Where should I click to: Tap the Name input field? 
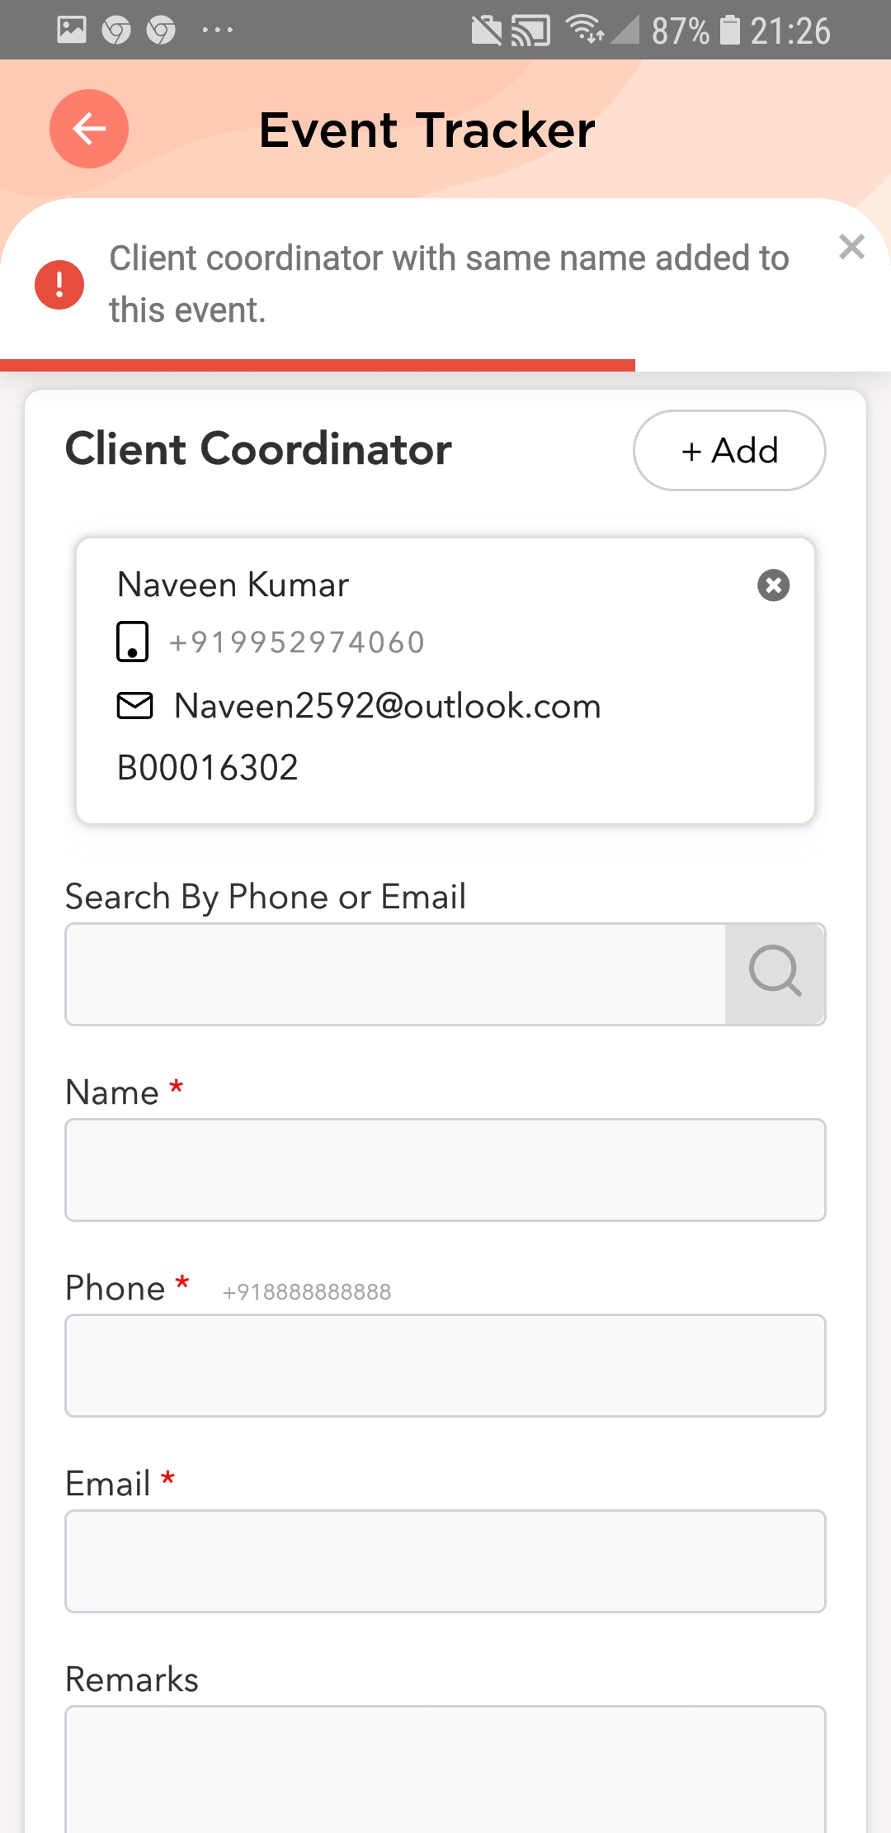pos(445,1170)
